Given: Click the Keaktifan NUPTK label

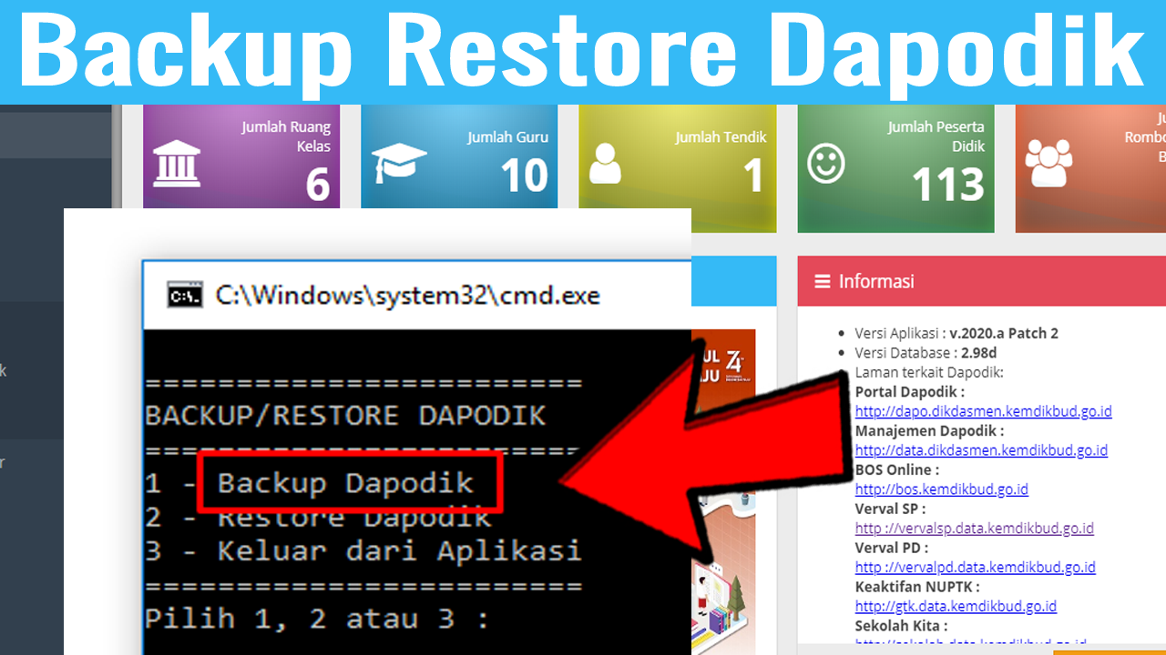Looking at the screenshot, I should 917,588.
